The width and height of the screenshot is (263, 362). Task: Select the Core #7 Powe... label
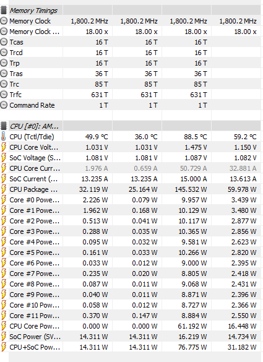coord(35,274)
